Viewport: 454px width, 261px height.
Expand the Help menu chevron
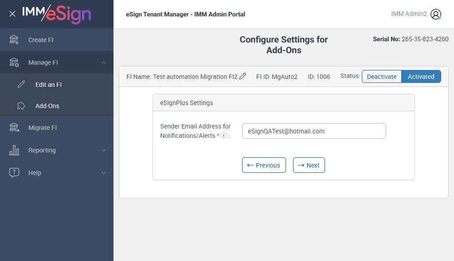(104, 173)
